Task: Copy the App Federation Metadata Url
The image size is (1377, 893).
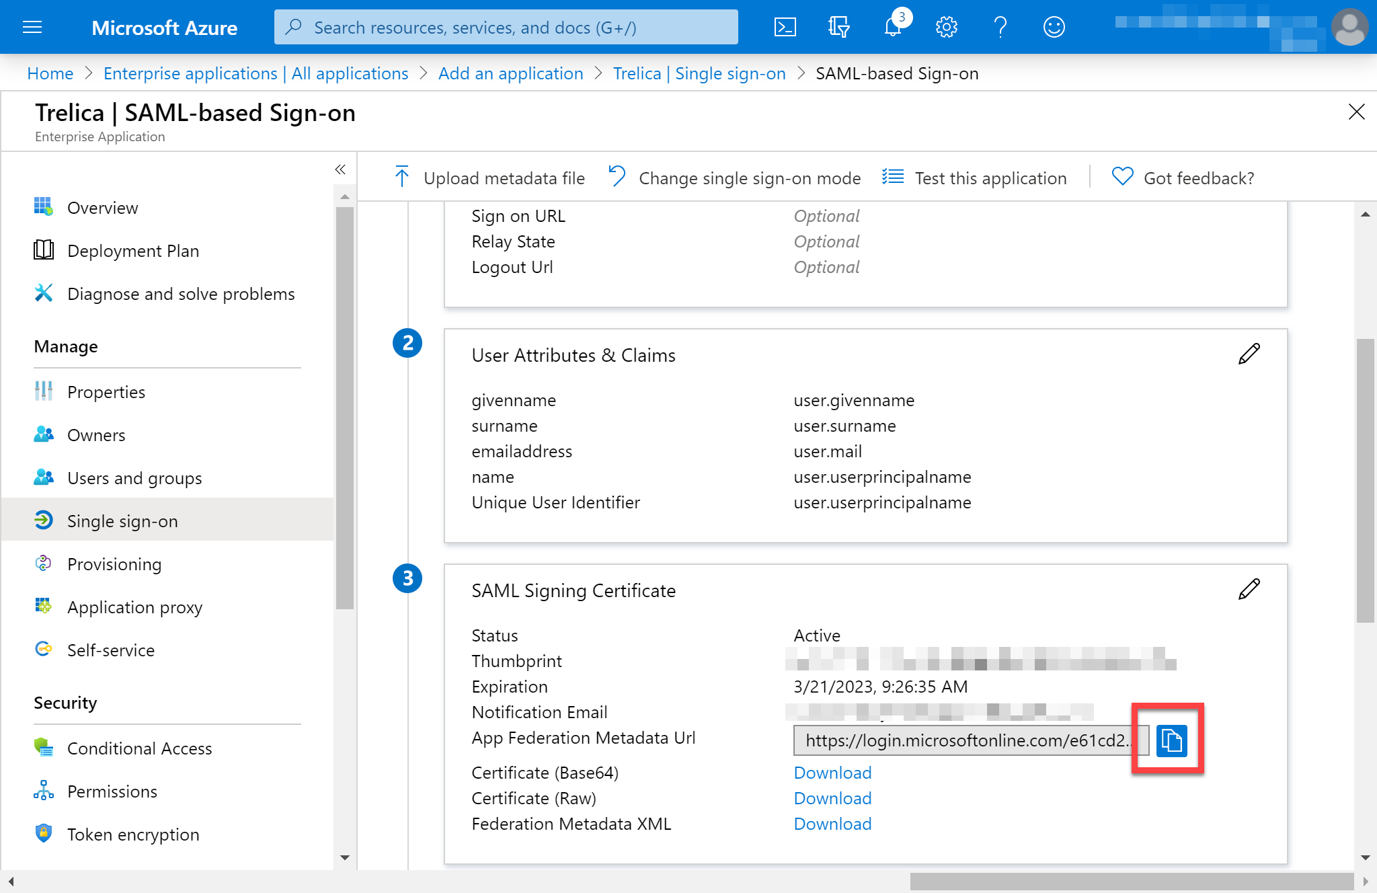Action: coord(1171,741)
